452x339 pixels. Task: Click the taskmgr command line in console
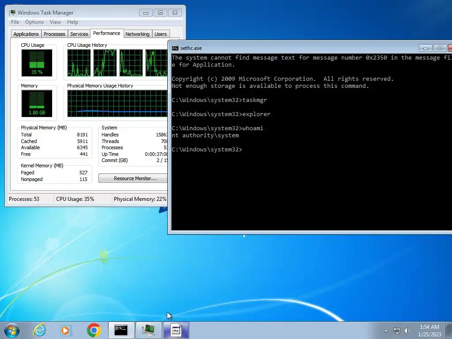(x=219, y=100)
